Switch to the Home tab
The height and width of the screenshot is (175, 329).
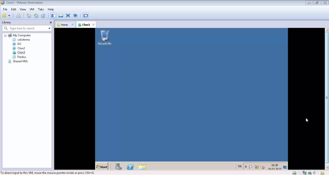pos(64,25)
